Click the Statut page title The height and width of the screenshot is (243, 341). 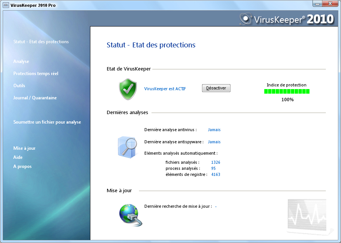[151, 45]
